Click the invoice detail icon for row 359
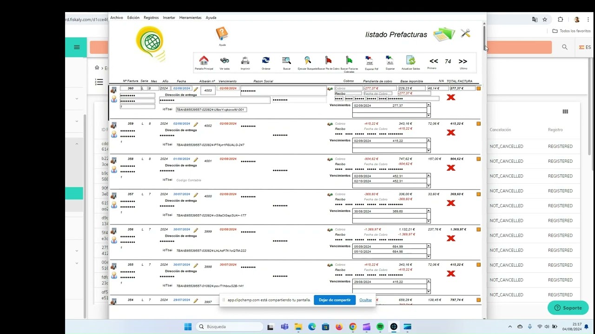The height and width of the screenshot is (334, 595). (x=114, y=125)
